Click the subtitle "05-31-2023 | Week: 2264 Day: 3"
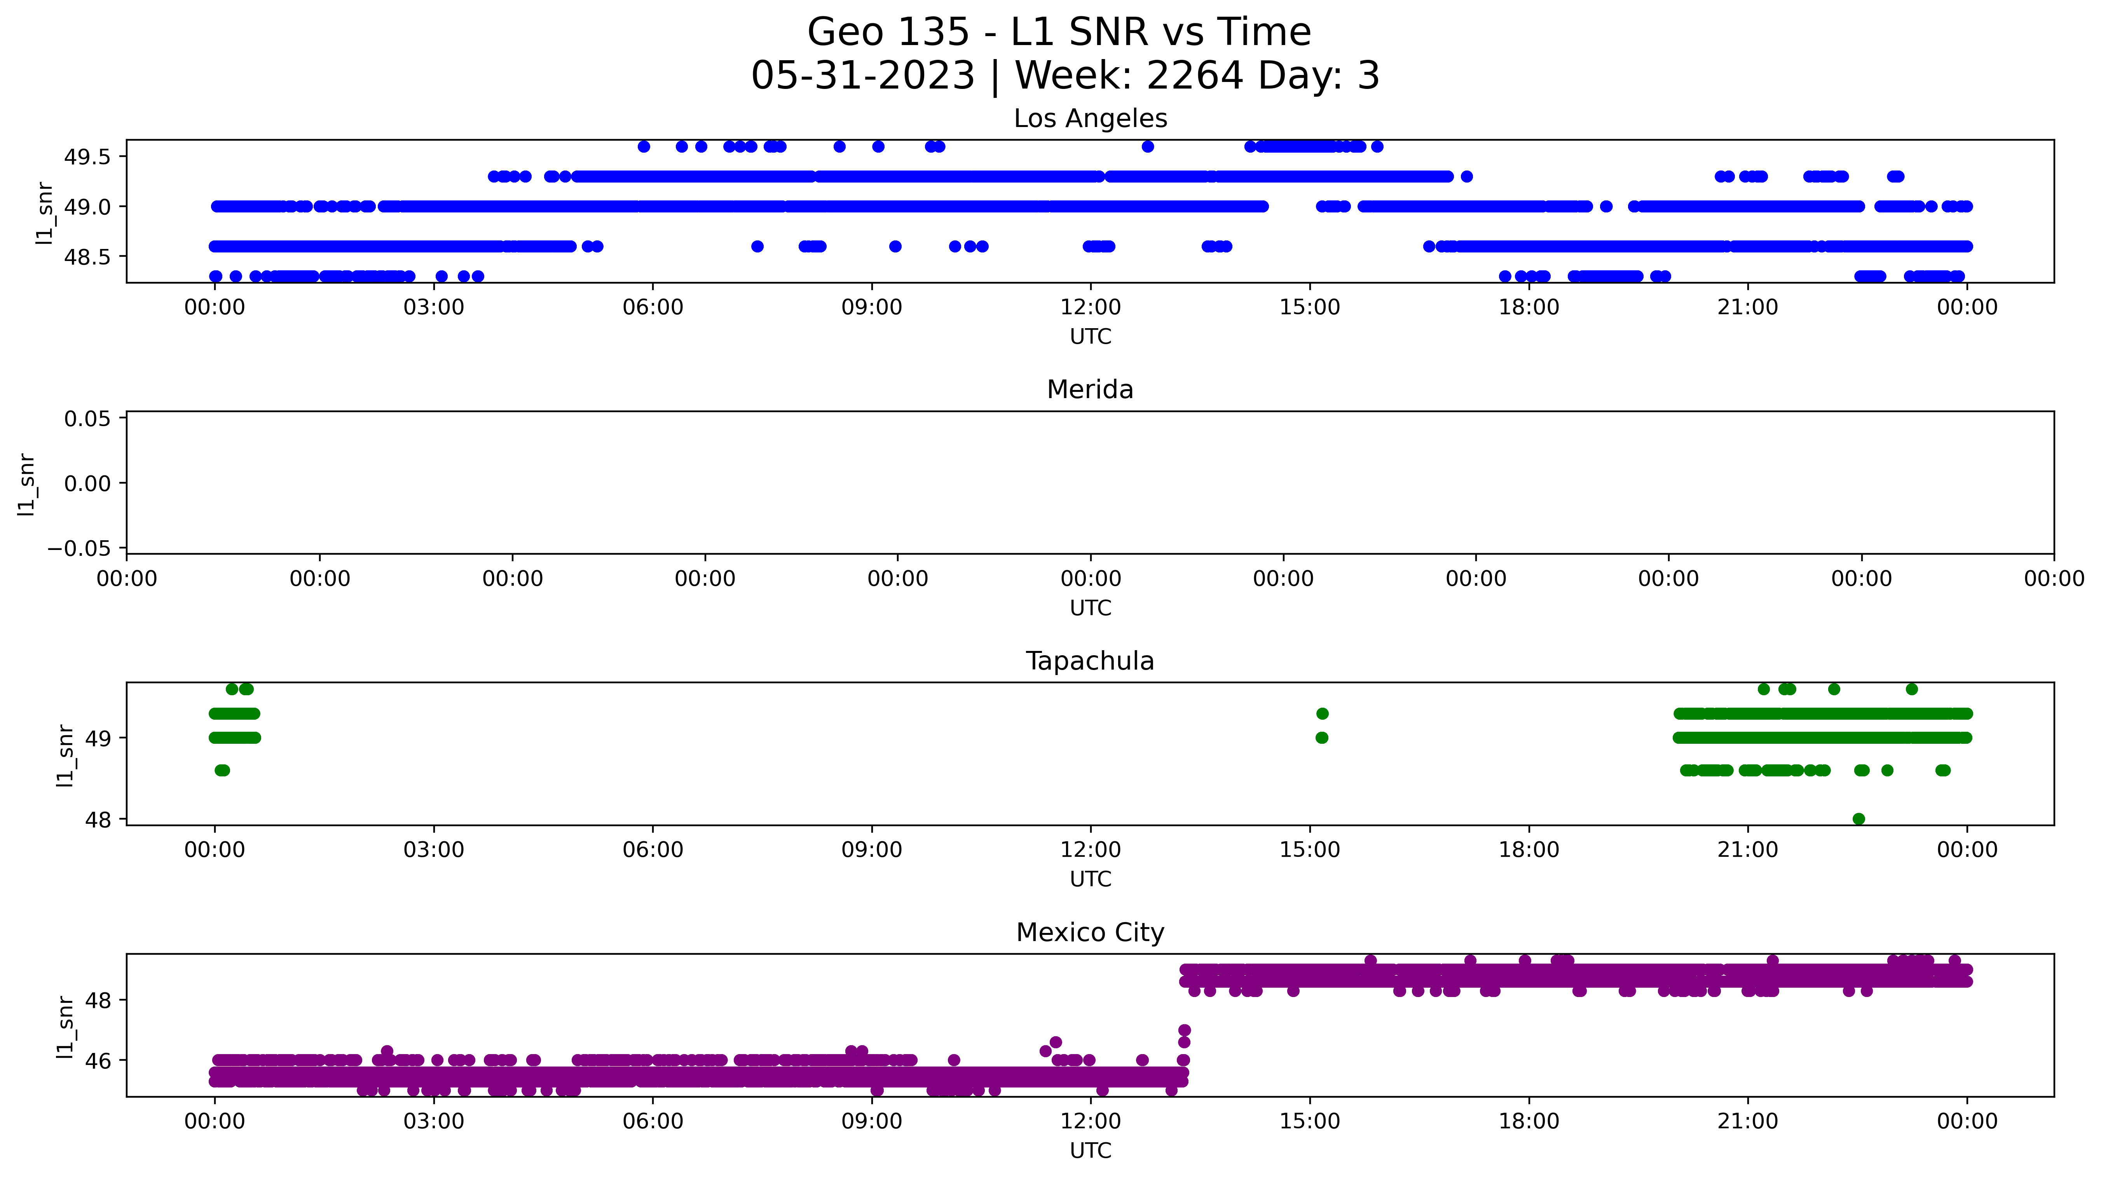Image resolution: width=2101 pixels, height=1178 pixels. [x=1065, y=76]
